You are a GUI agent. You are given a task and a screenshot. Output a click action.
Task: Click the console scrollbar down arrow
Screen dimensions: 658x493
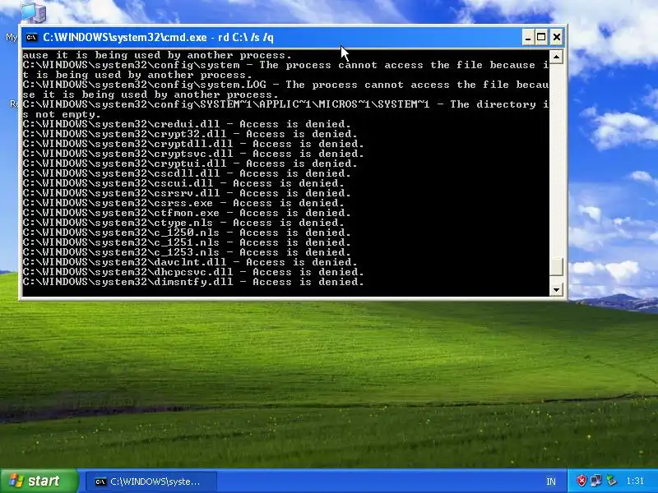[556, 289]
